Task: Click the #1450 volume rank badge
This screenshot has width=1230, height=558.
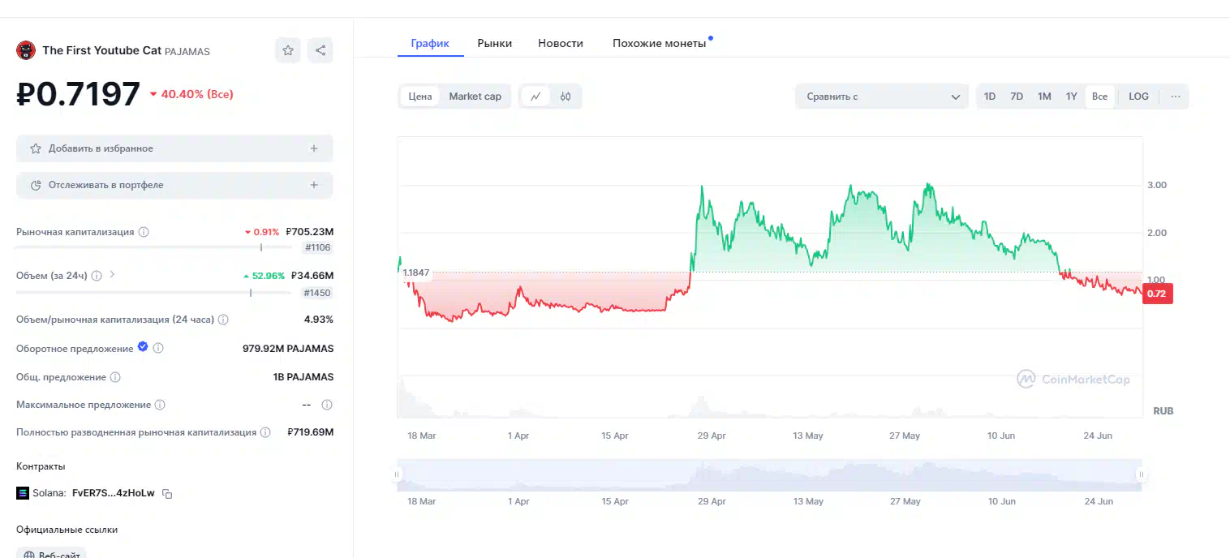Action: click(x=317, y=293)
